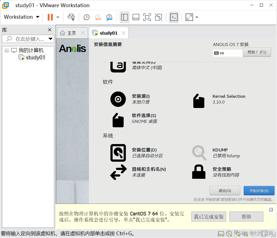Take a snapshot of this virtual machine

[x=86, y=17]
